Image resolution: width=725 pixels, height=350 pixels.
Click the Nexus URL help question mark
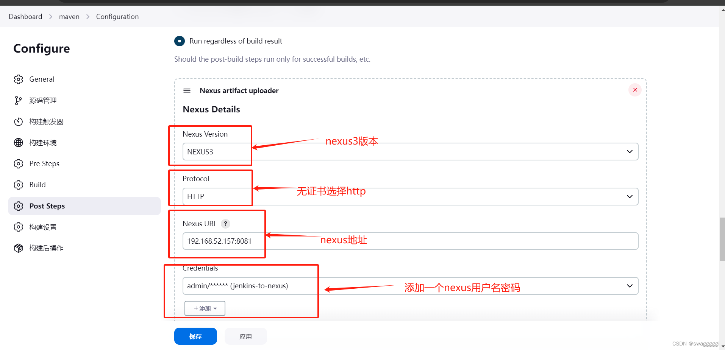click(x=225, y=224)
